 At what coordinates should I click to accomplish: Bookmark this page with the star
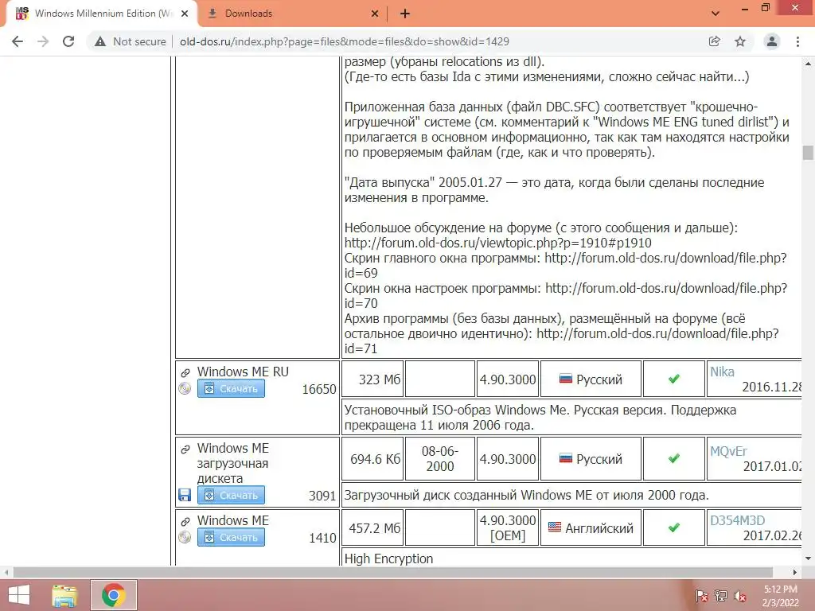pyautogui.click(x=740, y=41)
